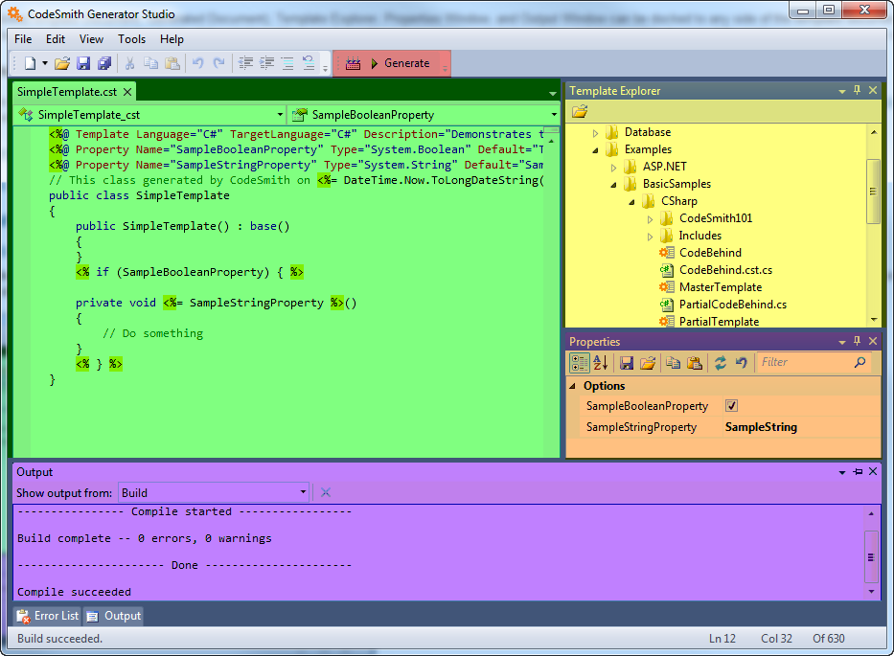Viewport: 894px width, 656px height.
Task: Cut the selected text
Action: pos(130,63)
